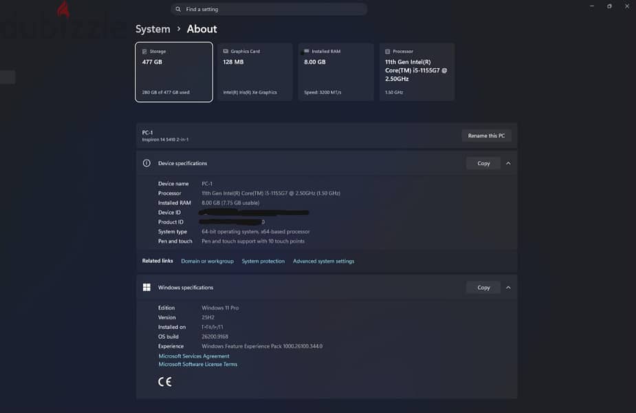Collapse the Windows specifications section
The height and width of the screenshot is (413, 636).
coord(508,288)
